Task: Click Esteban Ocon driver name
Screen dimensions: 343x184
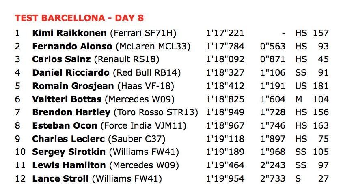Action: (65, 126)
